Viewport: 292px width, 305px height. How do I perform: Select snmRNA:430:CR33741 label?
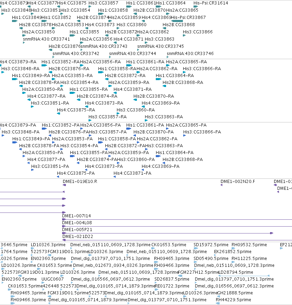[x=46, y=39]
